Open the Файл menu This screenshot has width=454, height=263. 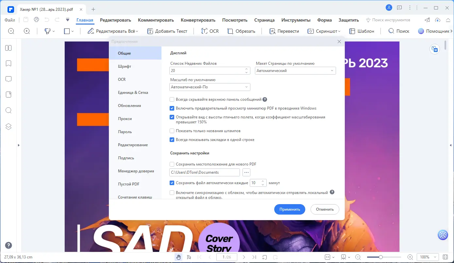point(10,20)
